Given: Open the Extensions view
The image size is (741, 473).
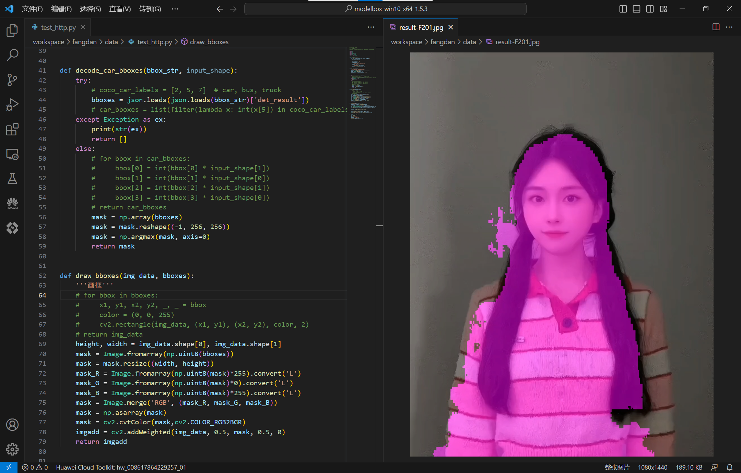Looking at the screenshot, I should pyautogui.click(x=12, y=130).
